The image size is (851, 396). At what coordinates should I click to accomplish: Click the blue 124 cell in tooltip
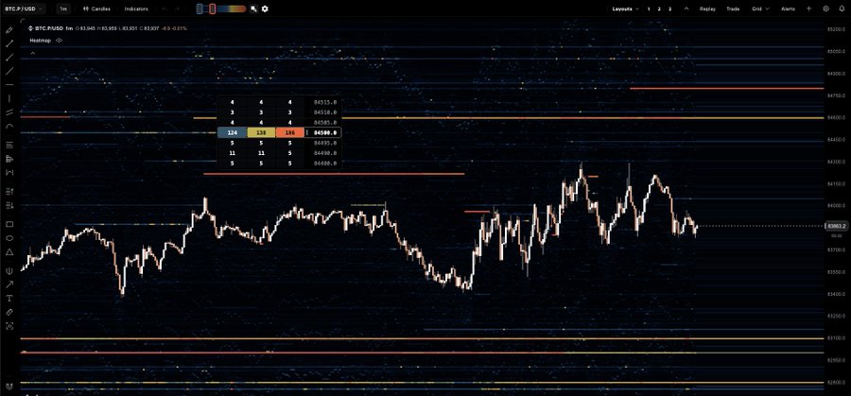pyautogui.click(x=233, y=133)
